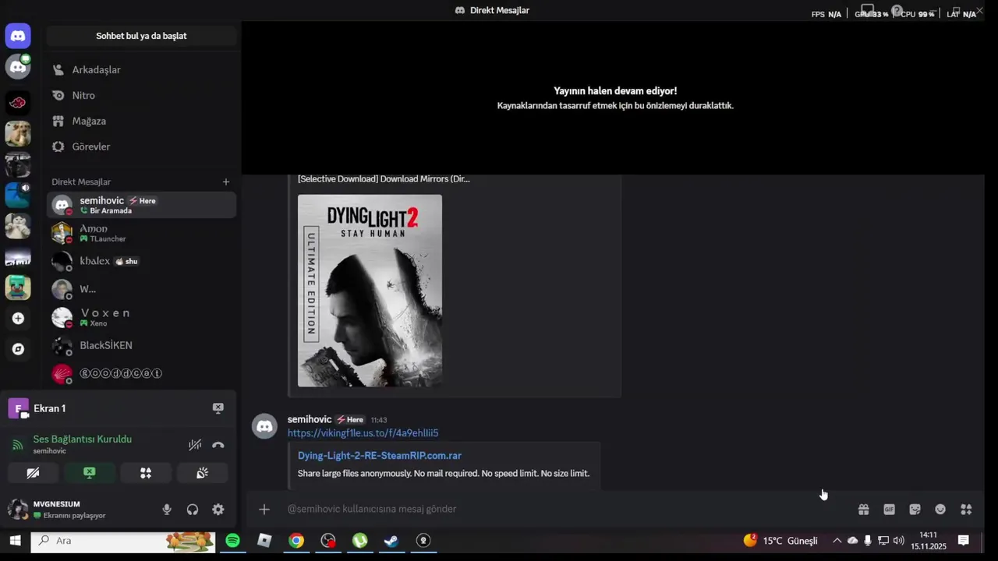Click the tray microphone icon
Image resolution: width=998 pixels, height=561 pixels.
pyautogui.click(x=868, y=541)
